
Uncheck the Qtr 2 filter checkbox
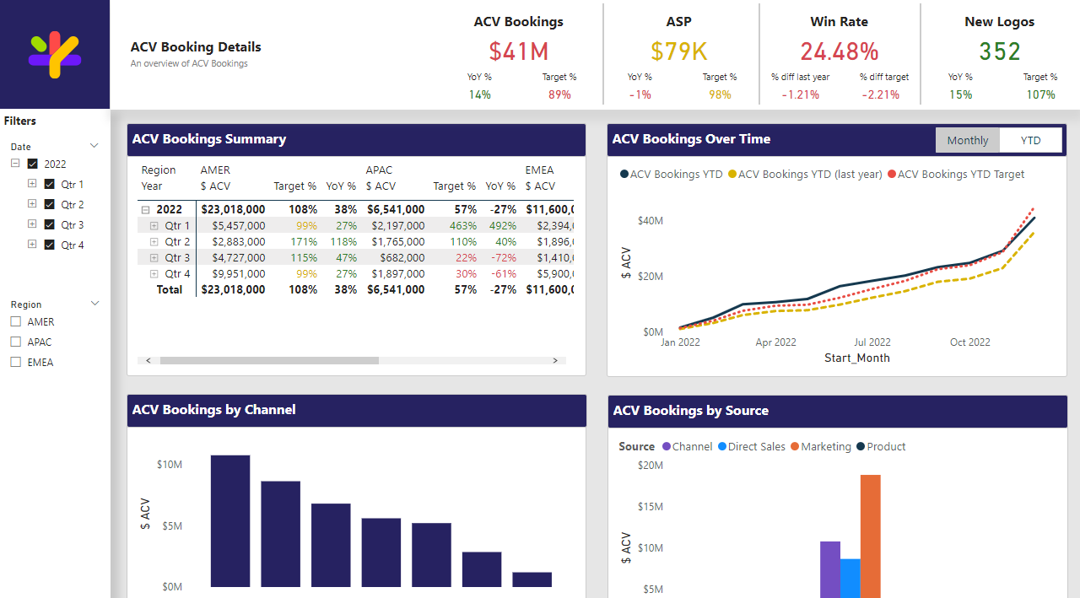pyautogui.click(x=49, y=204)
